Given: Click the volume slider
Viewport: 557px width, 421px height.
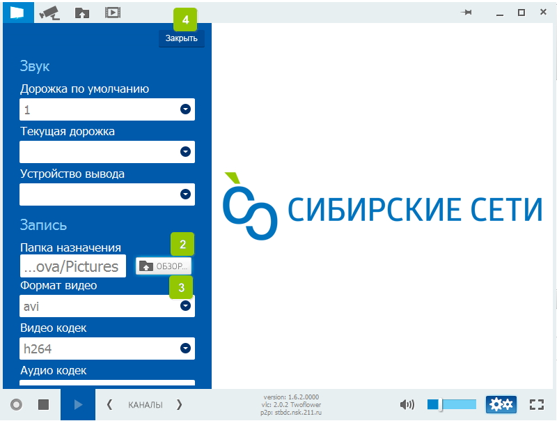Looking at the screenshot, I should click(x=452, y=405).
